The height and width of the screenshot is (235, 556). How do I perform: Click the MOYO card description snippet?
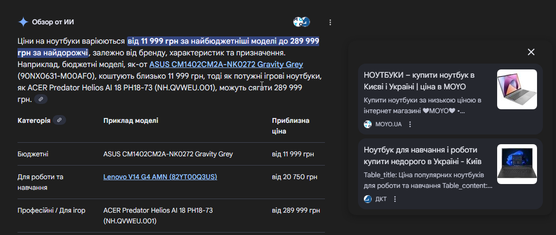422,105
